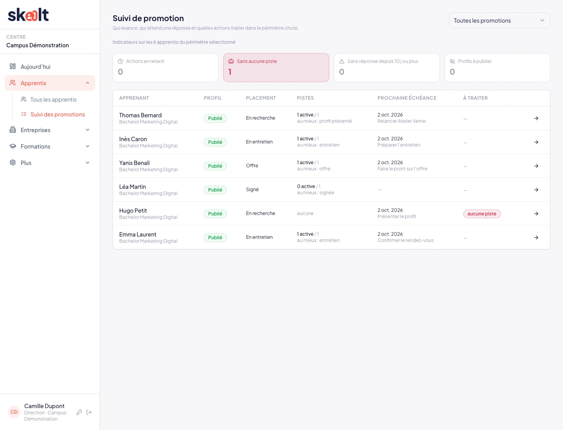Viewport: 563px width, 430px height.
Task: Click the Publié badge for Léa Martin
Action: pyautogui.click(x=215, y=190)
